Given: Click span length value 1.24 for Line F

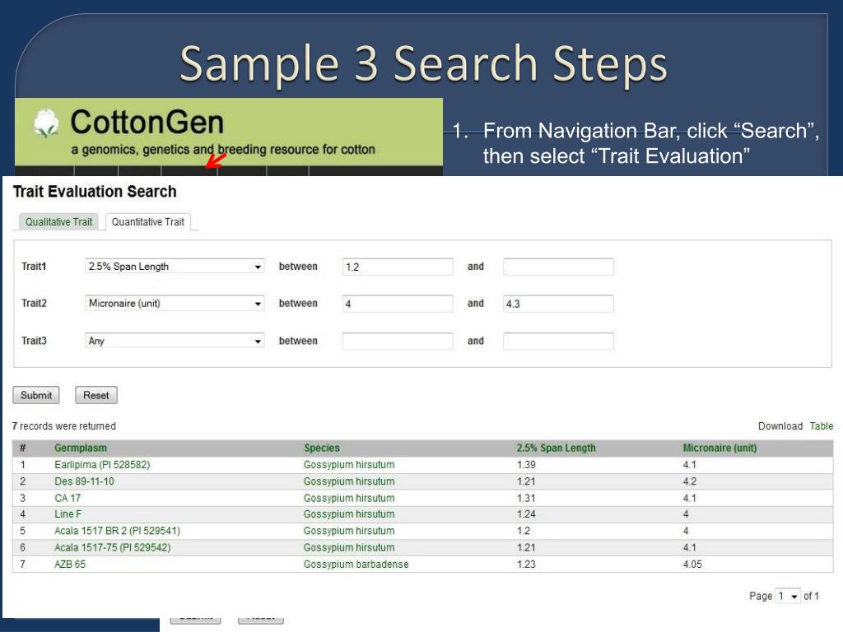Looking at the screenshot, I should 526,513.
